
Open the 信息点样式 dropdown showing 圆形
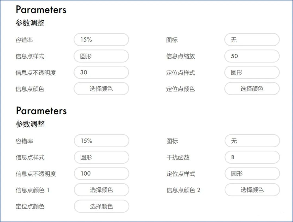pos(101,56)
